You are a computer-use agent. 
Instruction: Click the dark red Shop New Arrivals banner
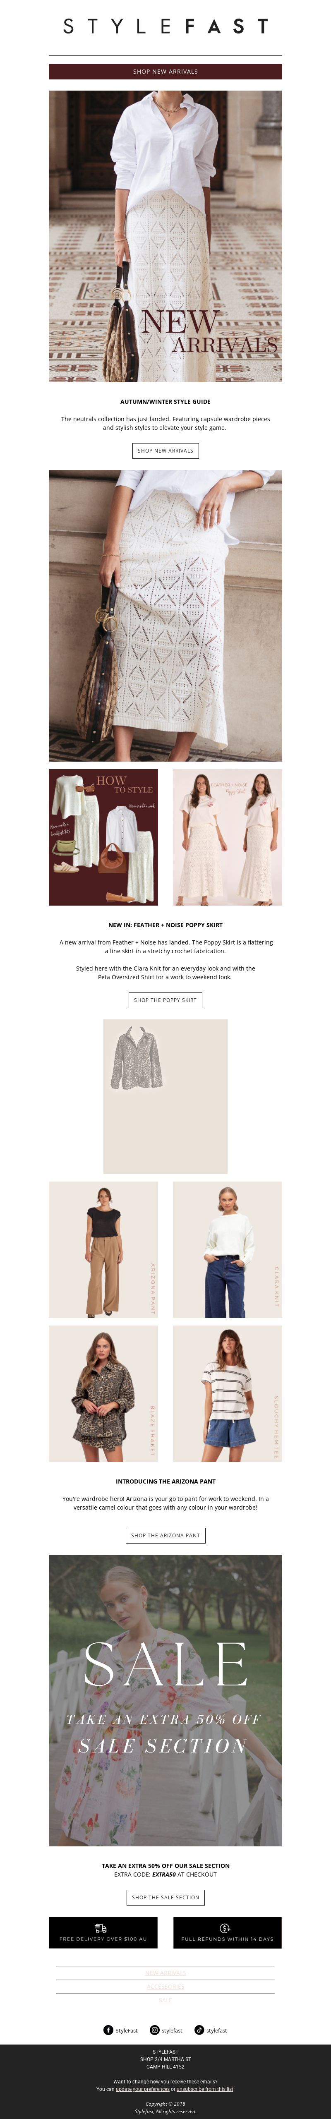coord(165,72)
